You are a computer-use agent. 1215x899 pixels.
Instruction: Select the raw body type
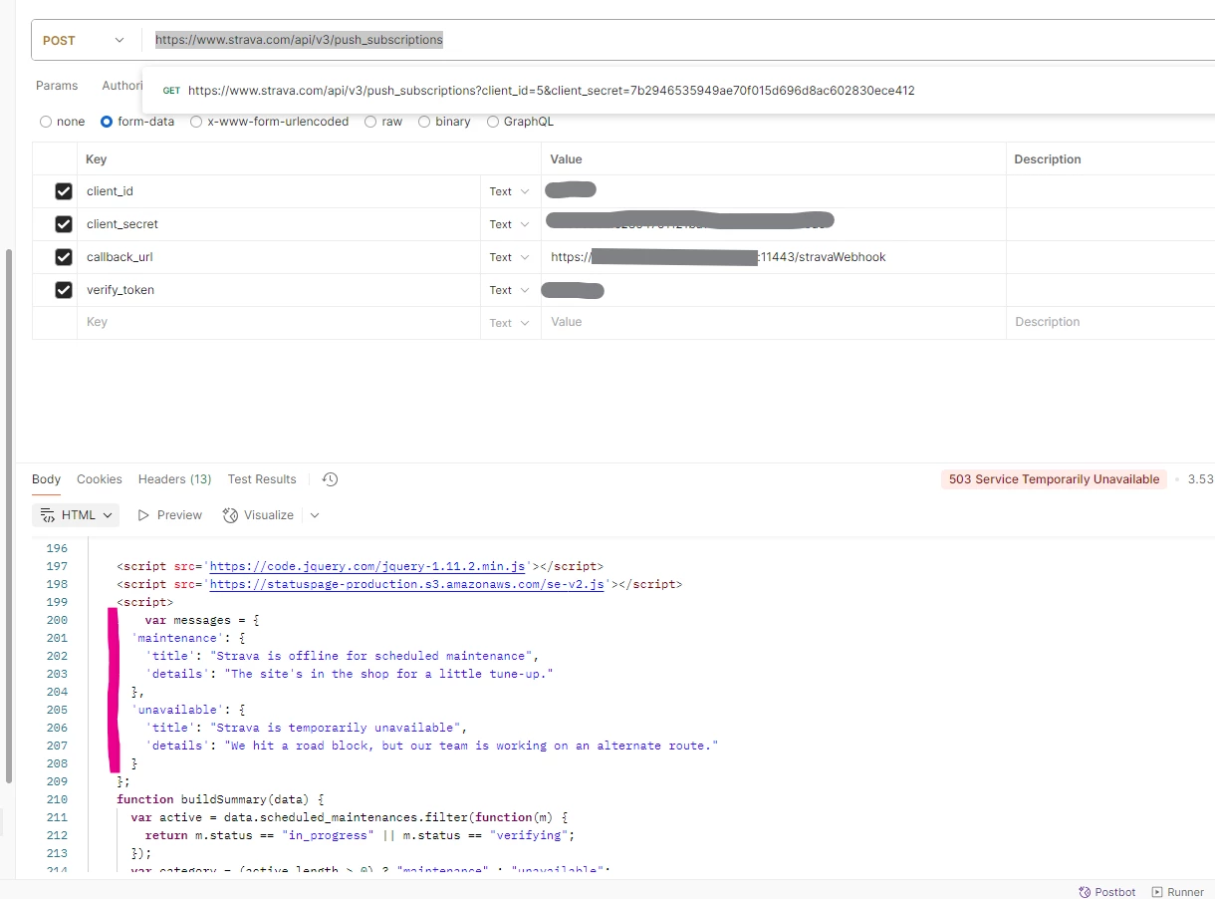pyautogui.click(x=383, y=122)
